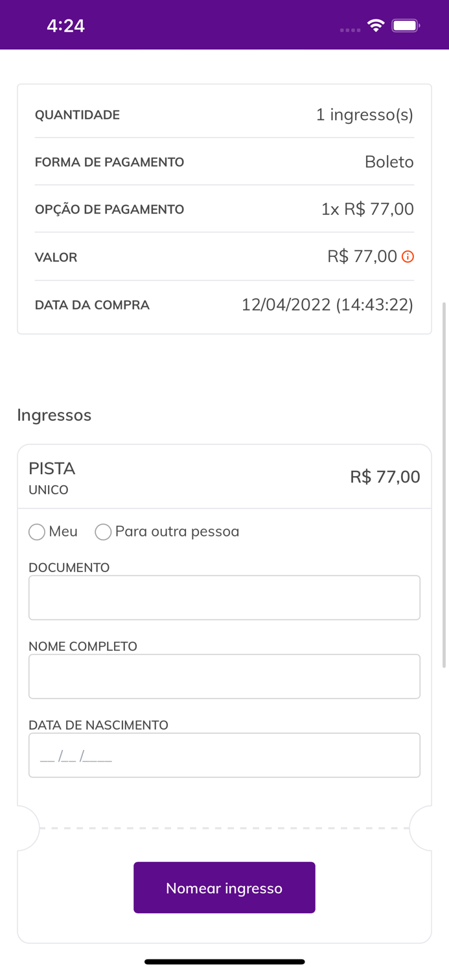Tap the R$ 77,00 price on the ticket card

point(386,476)
